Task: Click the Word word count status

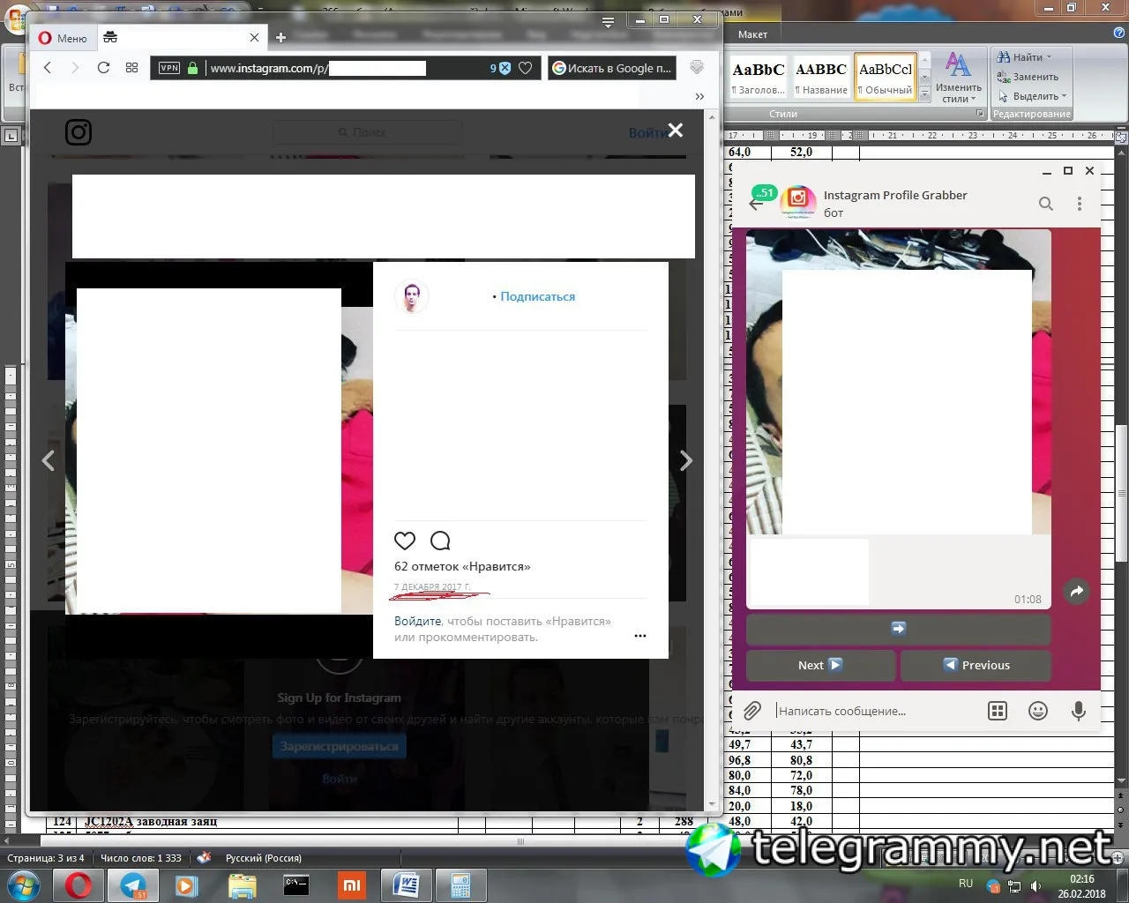Action: [141, 858]
